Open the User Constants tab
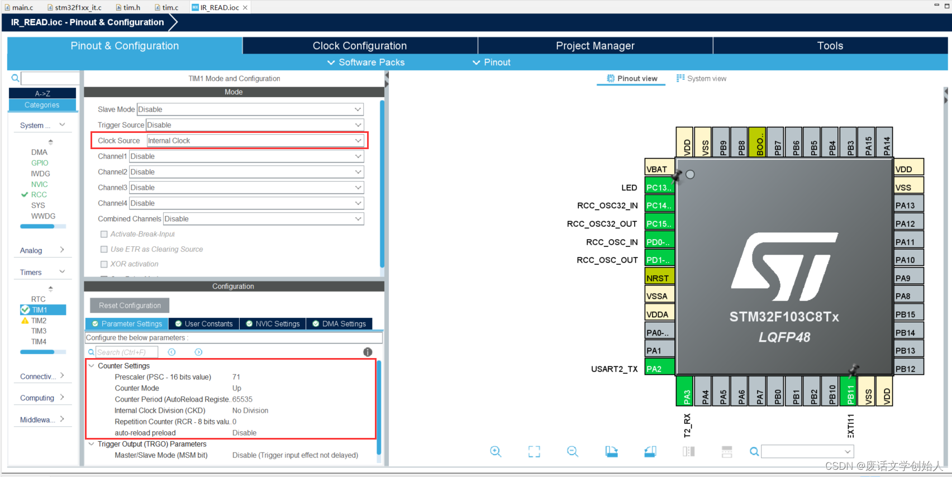The image size is (952, 477). tap(204, 323)
